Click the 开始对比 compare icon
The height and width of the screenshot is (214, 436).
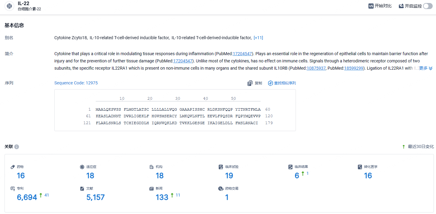click(371, 6)
